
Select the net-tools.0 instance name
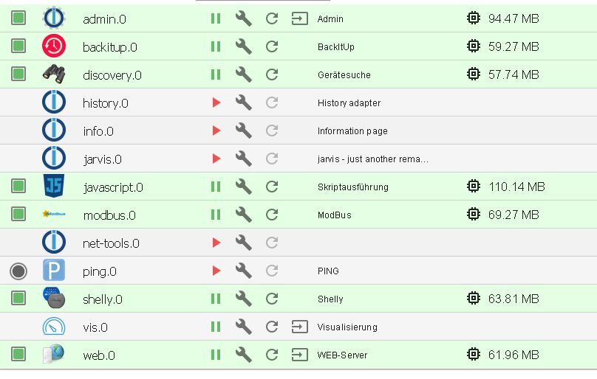point(111,243)
